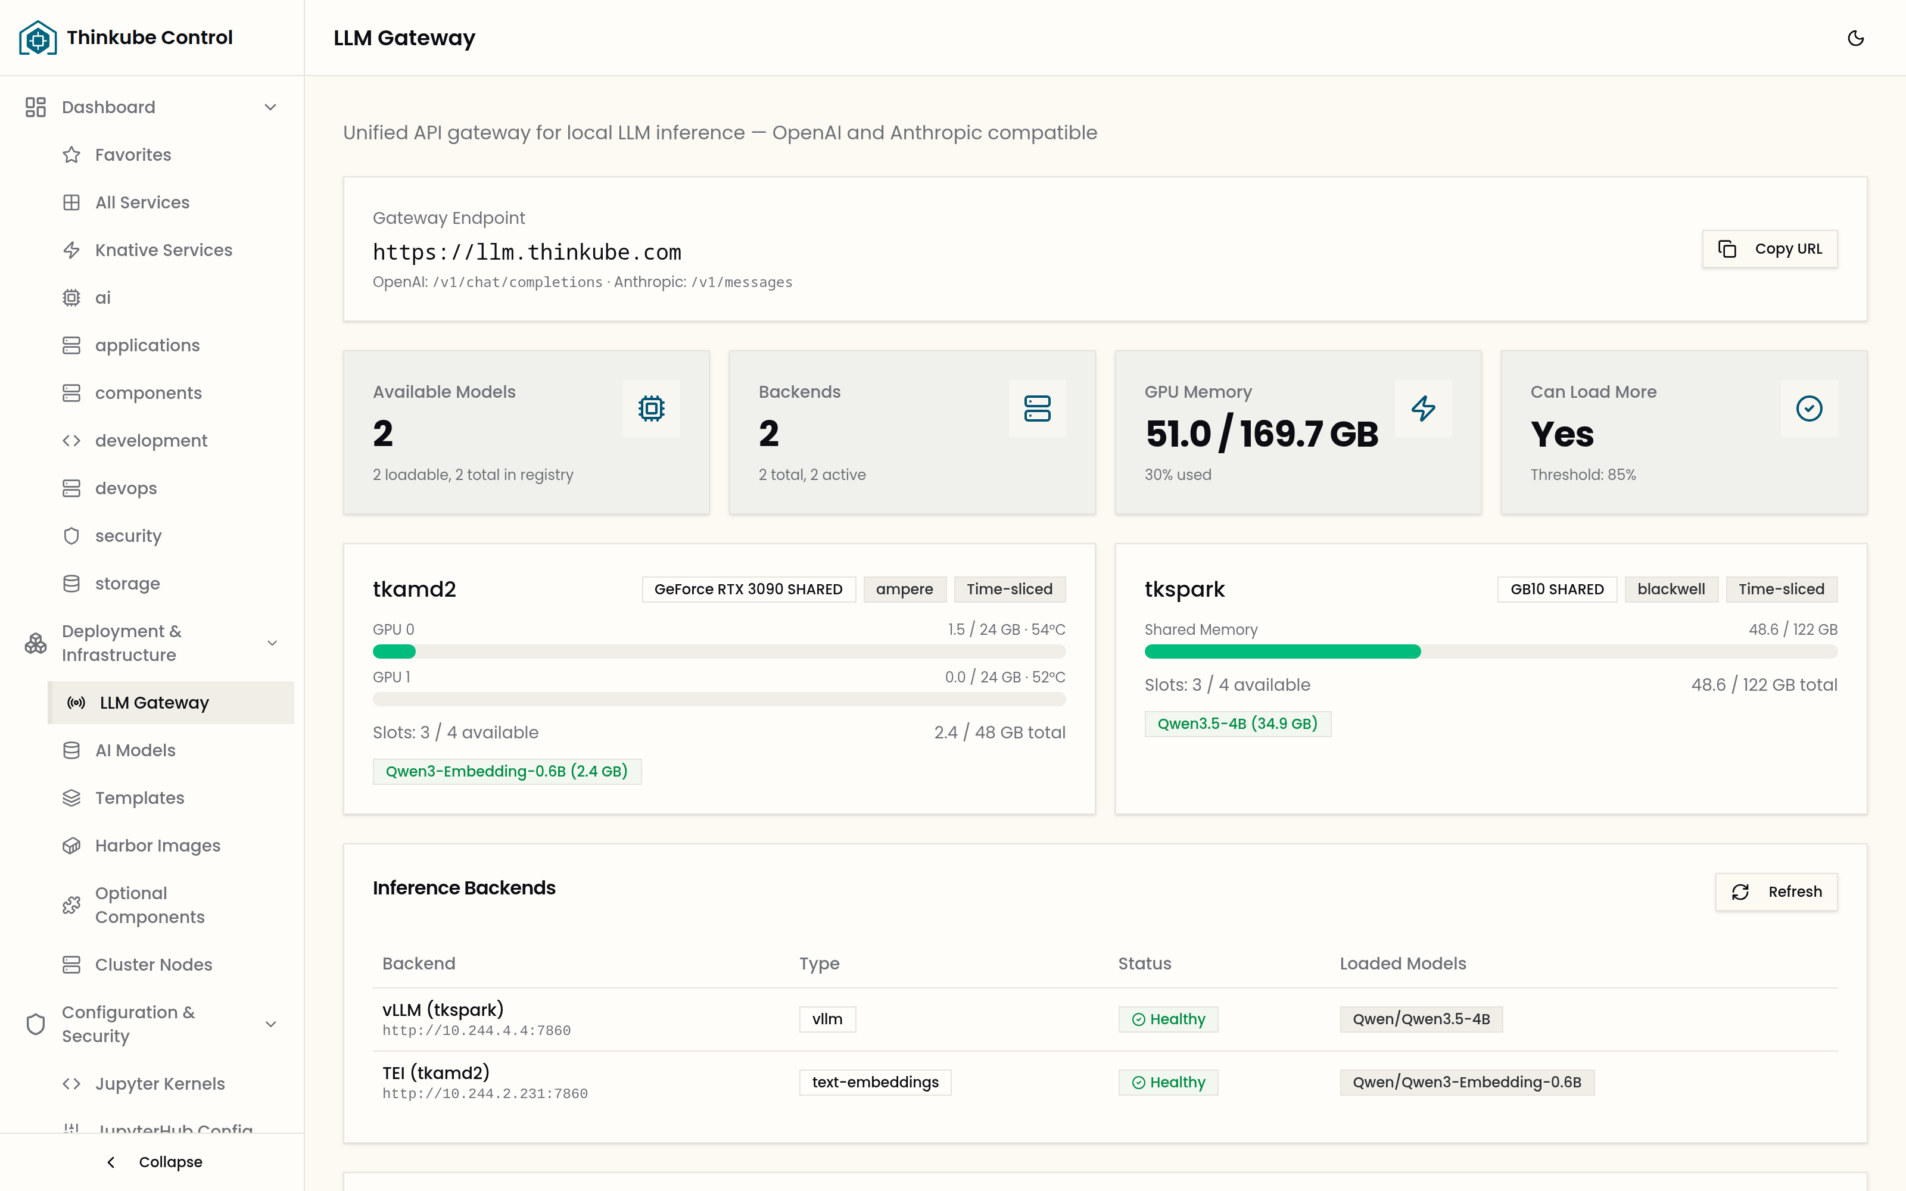Viewport: 1906px width, 1191px height.
Task: Click the Dashboard grid icon
Action: coord(36,107)
